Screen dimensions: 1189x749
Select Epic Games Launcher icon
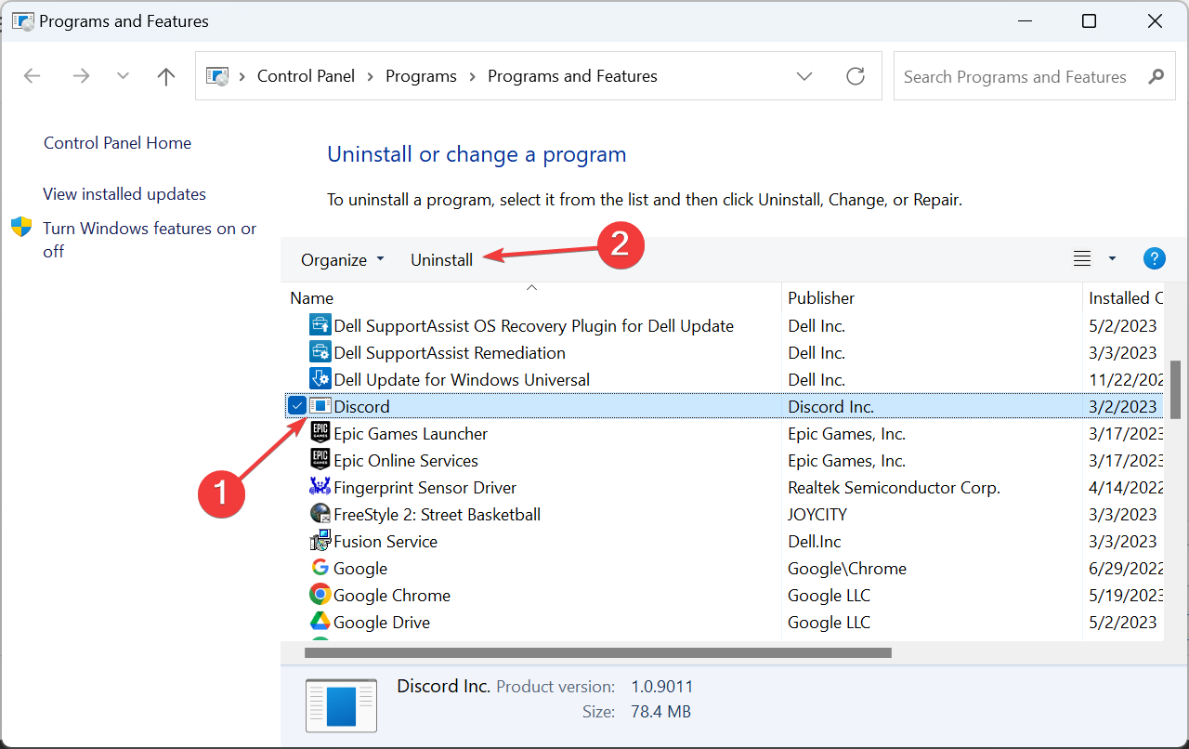pos(320,433)
